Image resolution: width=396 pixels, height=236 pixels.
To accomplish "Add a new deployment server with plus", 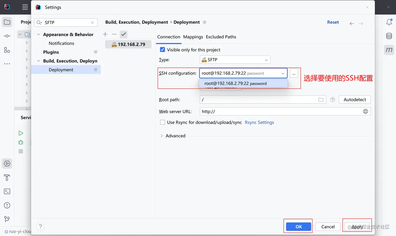I will [105, 34].
